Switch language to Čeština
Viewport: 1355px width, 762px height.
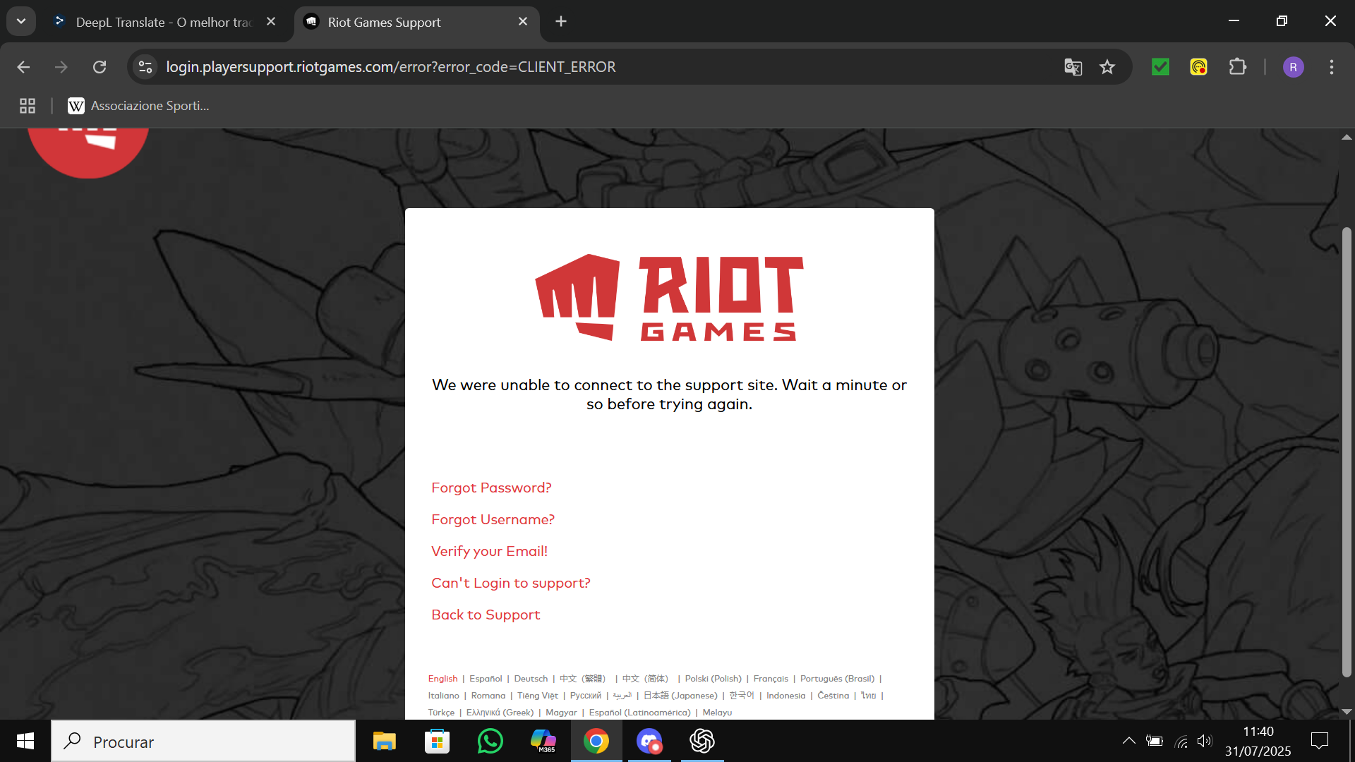tap(833, 696)
